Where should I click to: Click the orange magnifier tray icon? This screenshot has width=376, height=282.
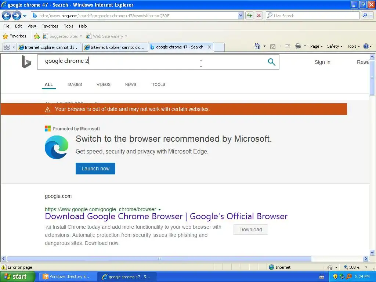point(349,277)
